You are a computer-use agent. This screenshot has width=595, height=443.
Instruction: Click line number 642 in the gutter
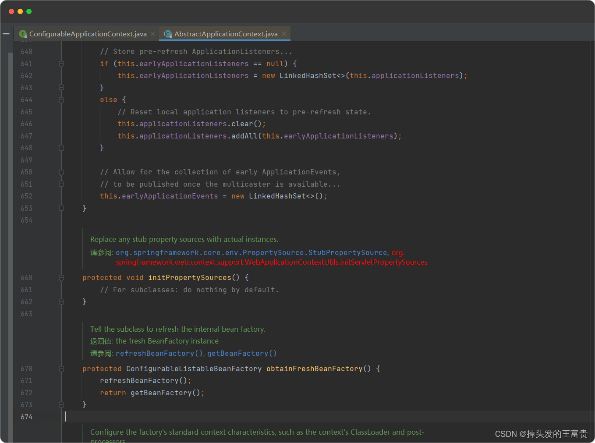coord(26,76)
